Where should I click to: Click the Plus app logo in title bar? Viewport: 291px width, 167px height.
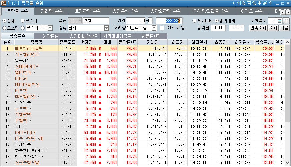(3, 3)
